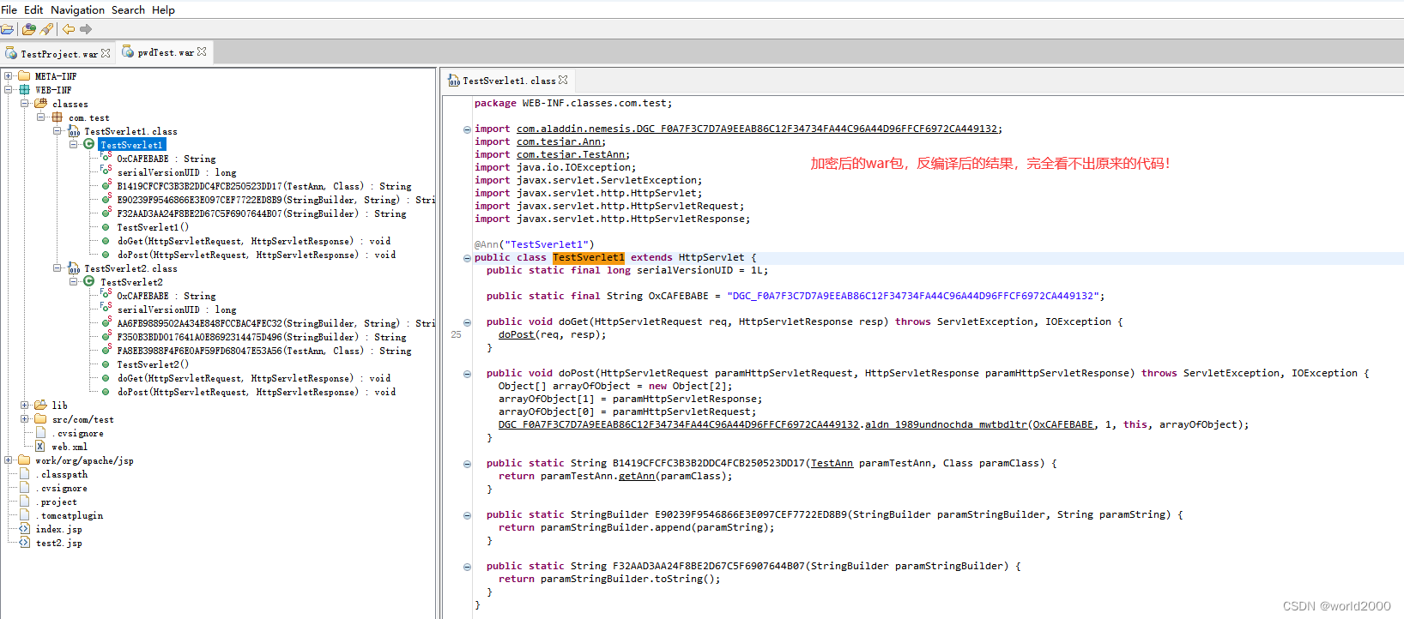Open the Navigation menu
The height and width of the screenshot is (619, 1404).
coord(77,9)
